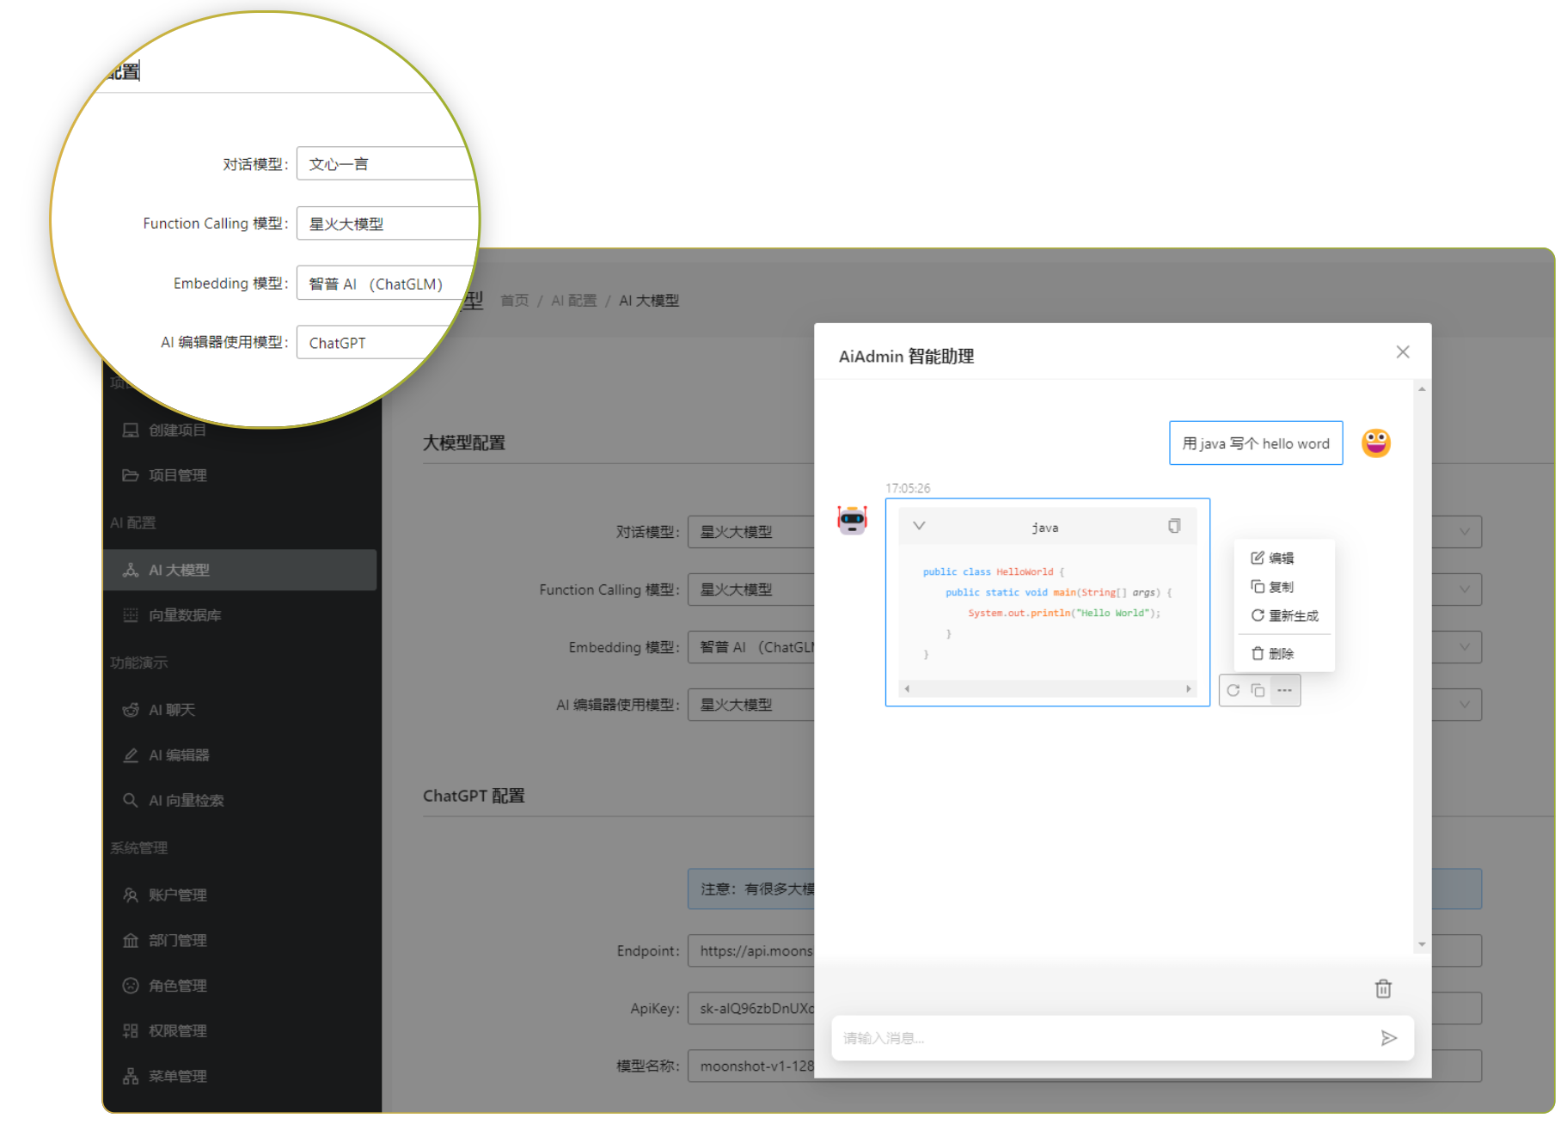Choose 复制 from the popup menu
The image size is (1567, 1124).
click(1284, 587)
